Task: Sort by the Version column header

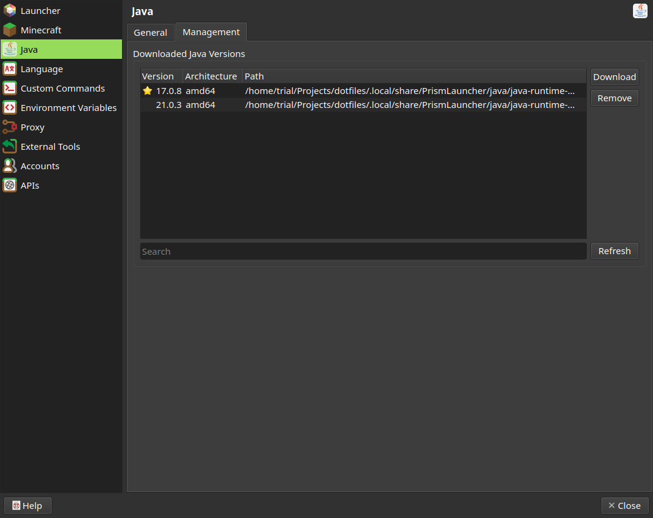Action: [x=162, y=76]
